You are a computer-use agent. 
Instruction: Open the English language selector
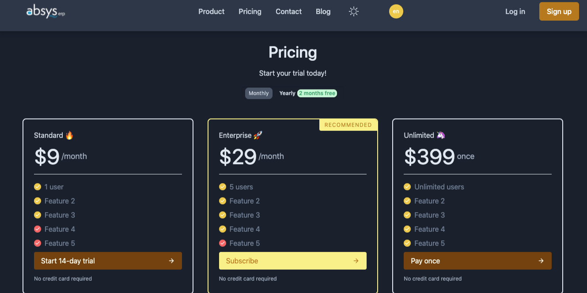click(x=396, y=11)
